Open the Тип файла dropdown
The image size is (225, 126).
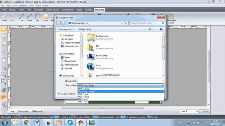(x=121, y=85)
